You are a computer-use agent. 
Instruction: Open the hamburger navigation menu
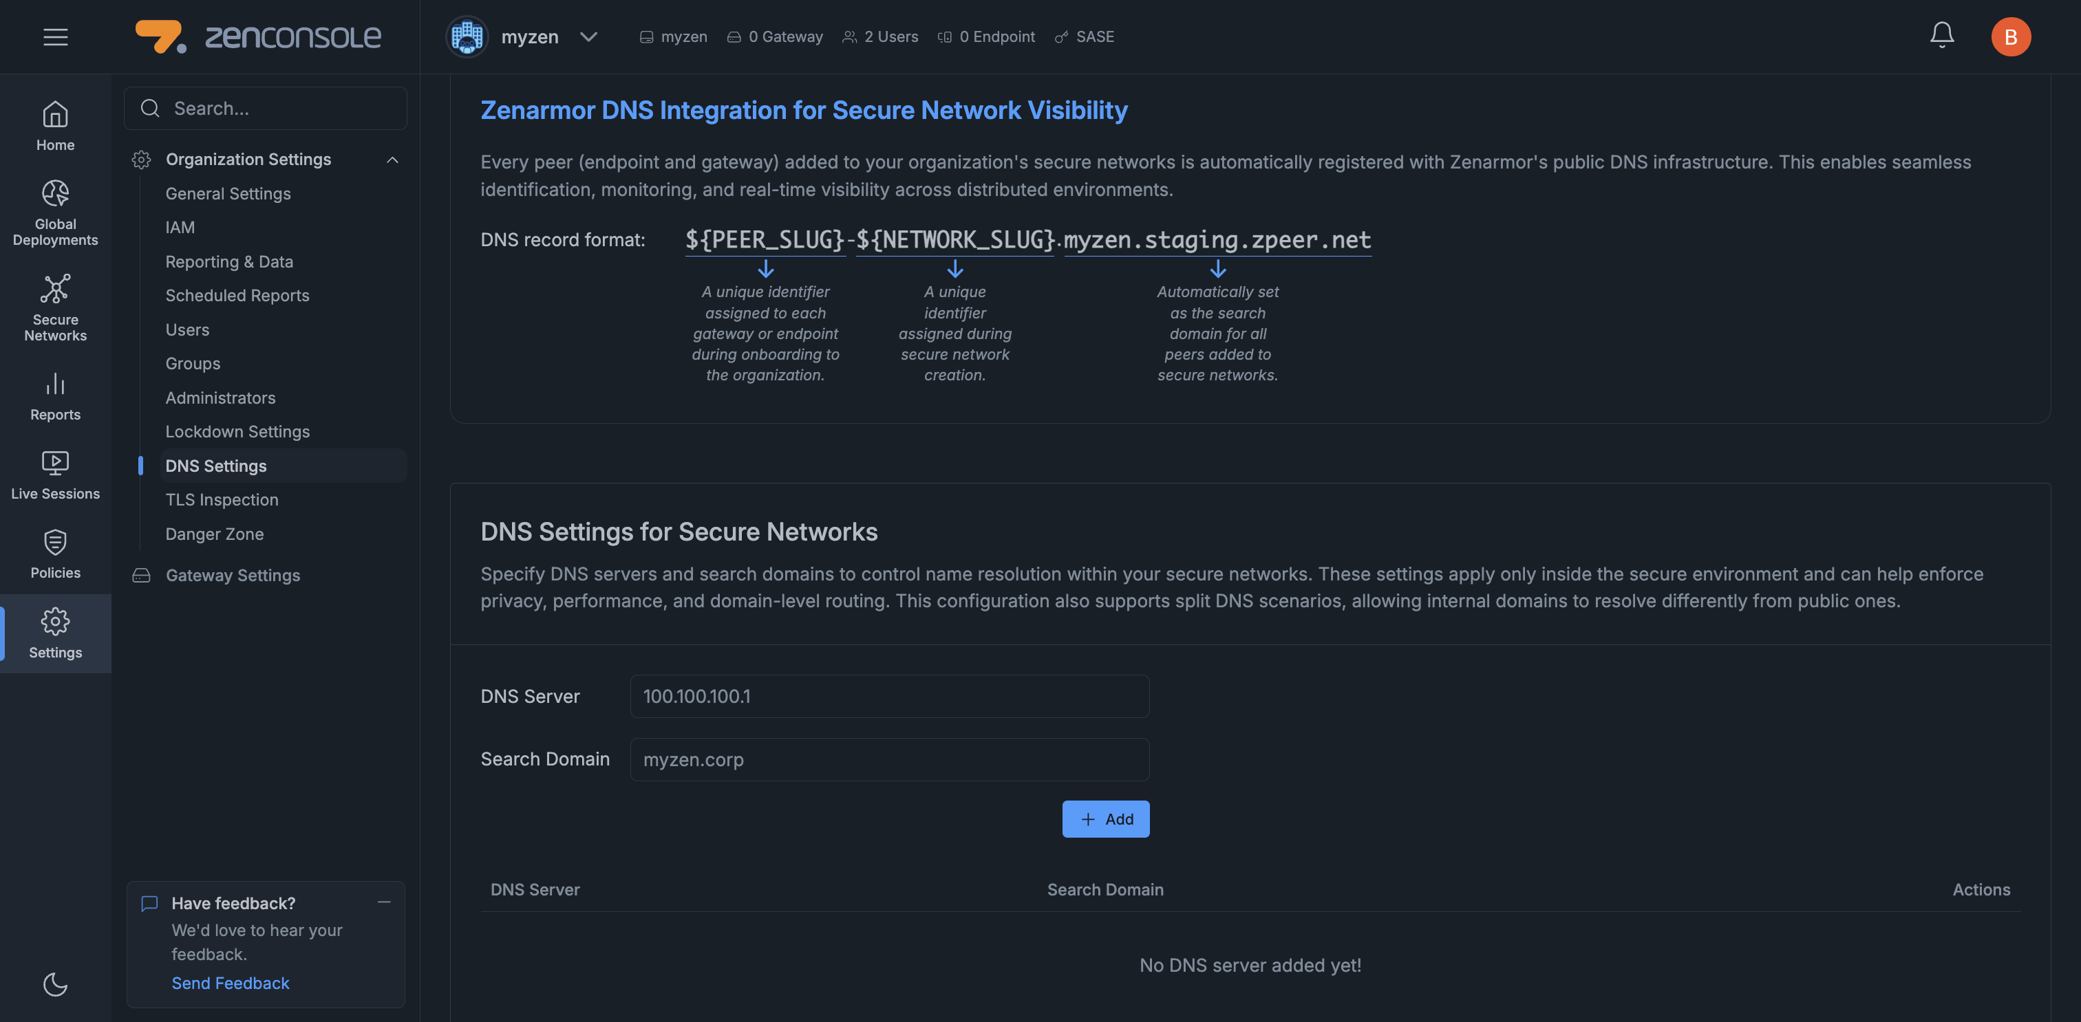pyautogui.click(x=55, y=36)
